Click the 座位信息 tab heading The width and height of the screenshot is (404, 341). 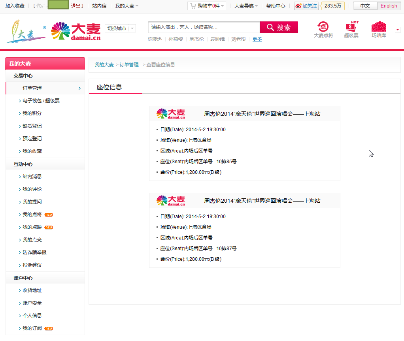(x=109, y=87)
